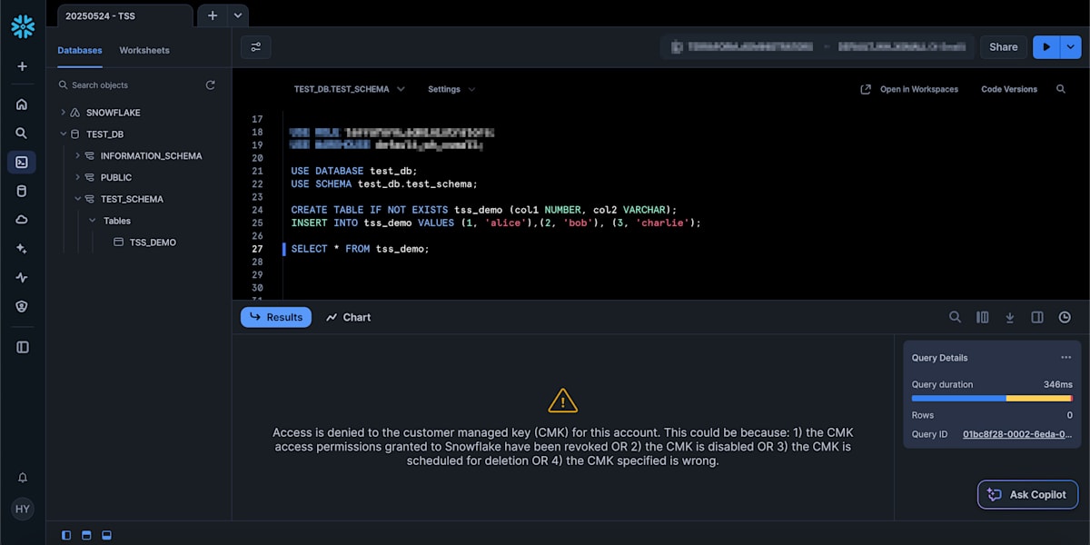Collapse the TEST_SCHEMA node
1090x545 pixels.
(77, 199)
